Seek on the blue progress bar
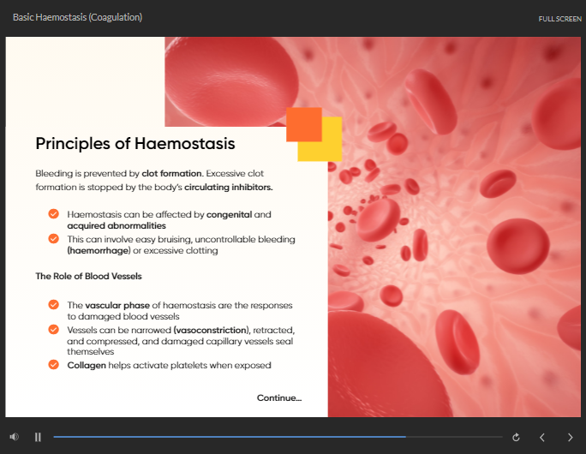The height and width of the screenshot is (454, 586). pos(230,436)
